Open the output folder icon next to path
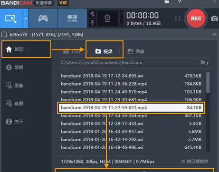 203,62
